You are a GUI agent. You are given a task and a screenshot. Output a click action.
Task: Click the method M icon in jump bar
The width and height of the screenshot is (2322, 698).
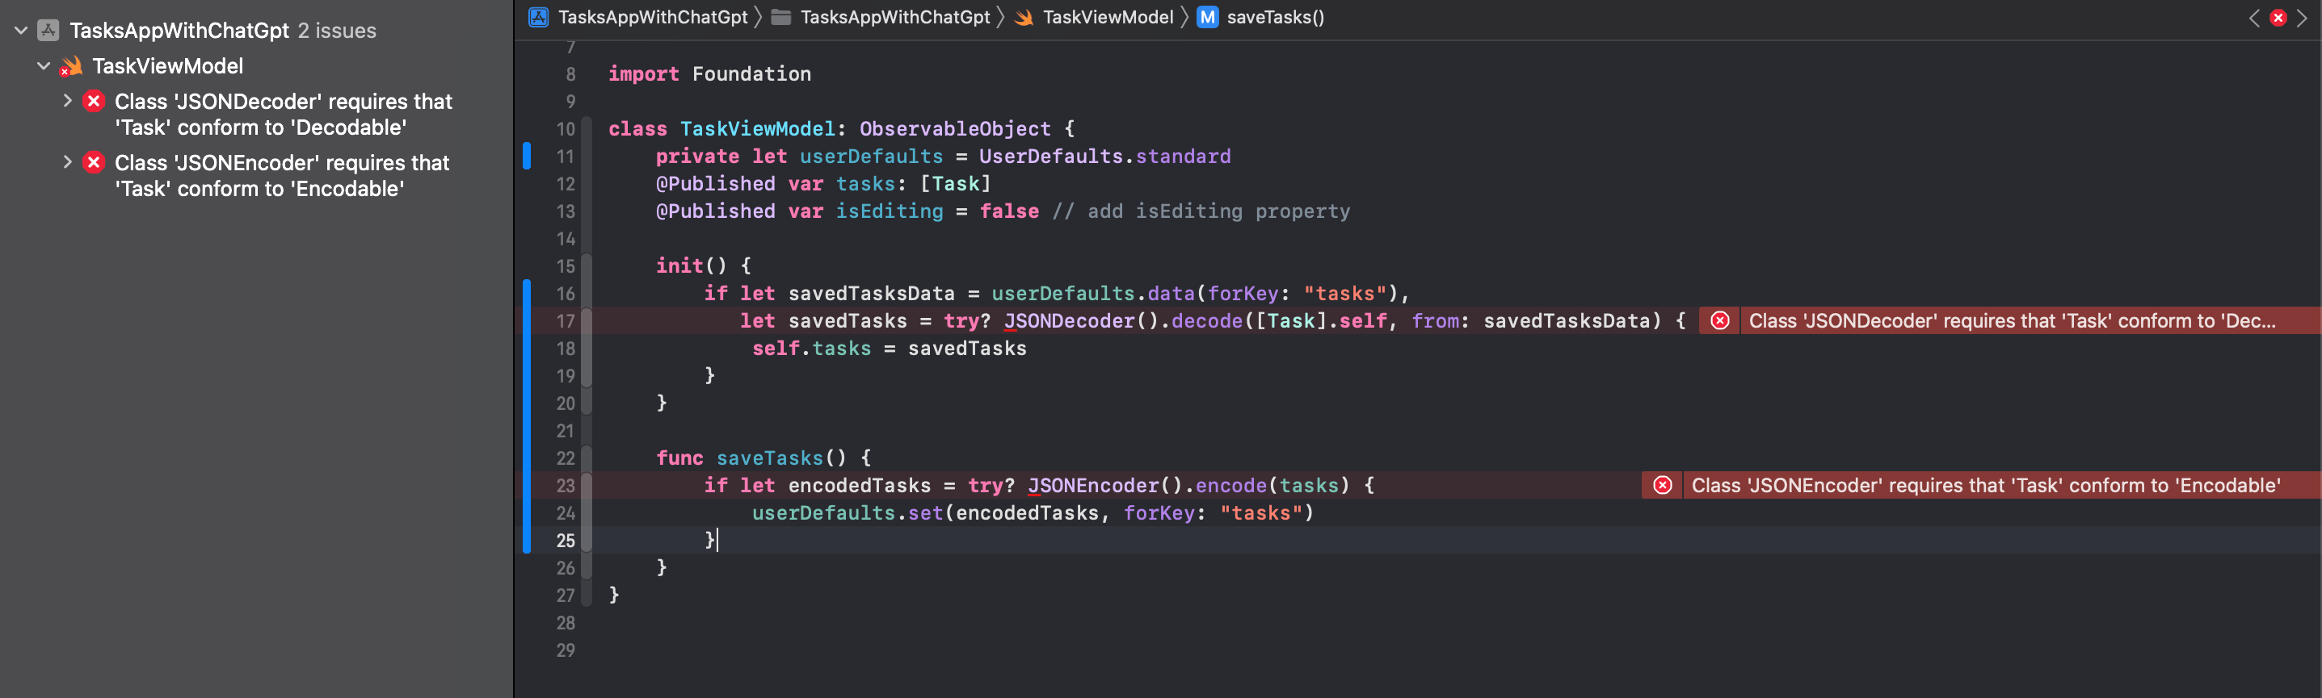(1207, 17)
